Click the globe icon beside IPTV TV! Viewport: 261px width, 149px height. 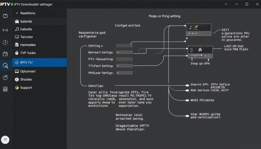17,62
